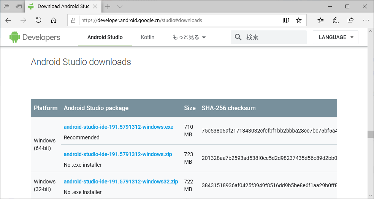Click the browser Back arrow
This screenshot has width=374, height=199.
8,20
